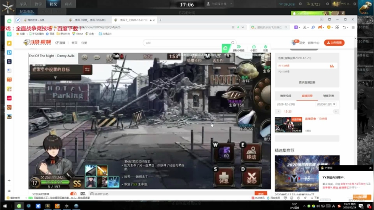The height and width of the screenshot is (210, 374).
Task: Click the 教学 tab in the game window
Action: pos(38,4)
